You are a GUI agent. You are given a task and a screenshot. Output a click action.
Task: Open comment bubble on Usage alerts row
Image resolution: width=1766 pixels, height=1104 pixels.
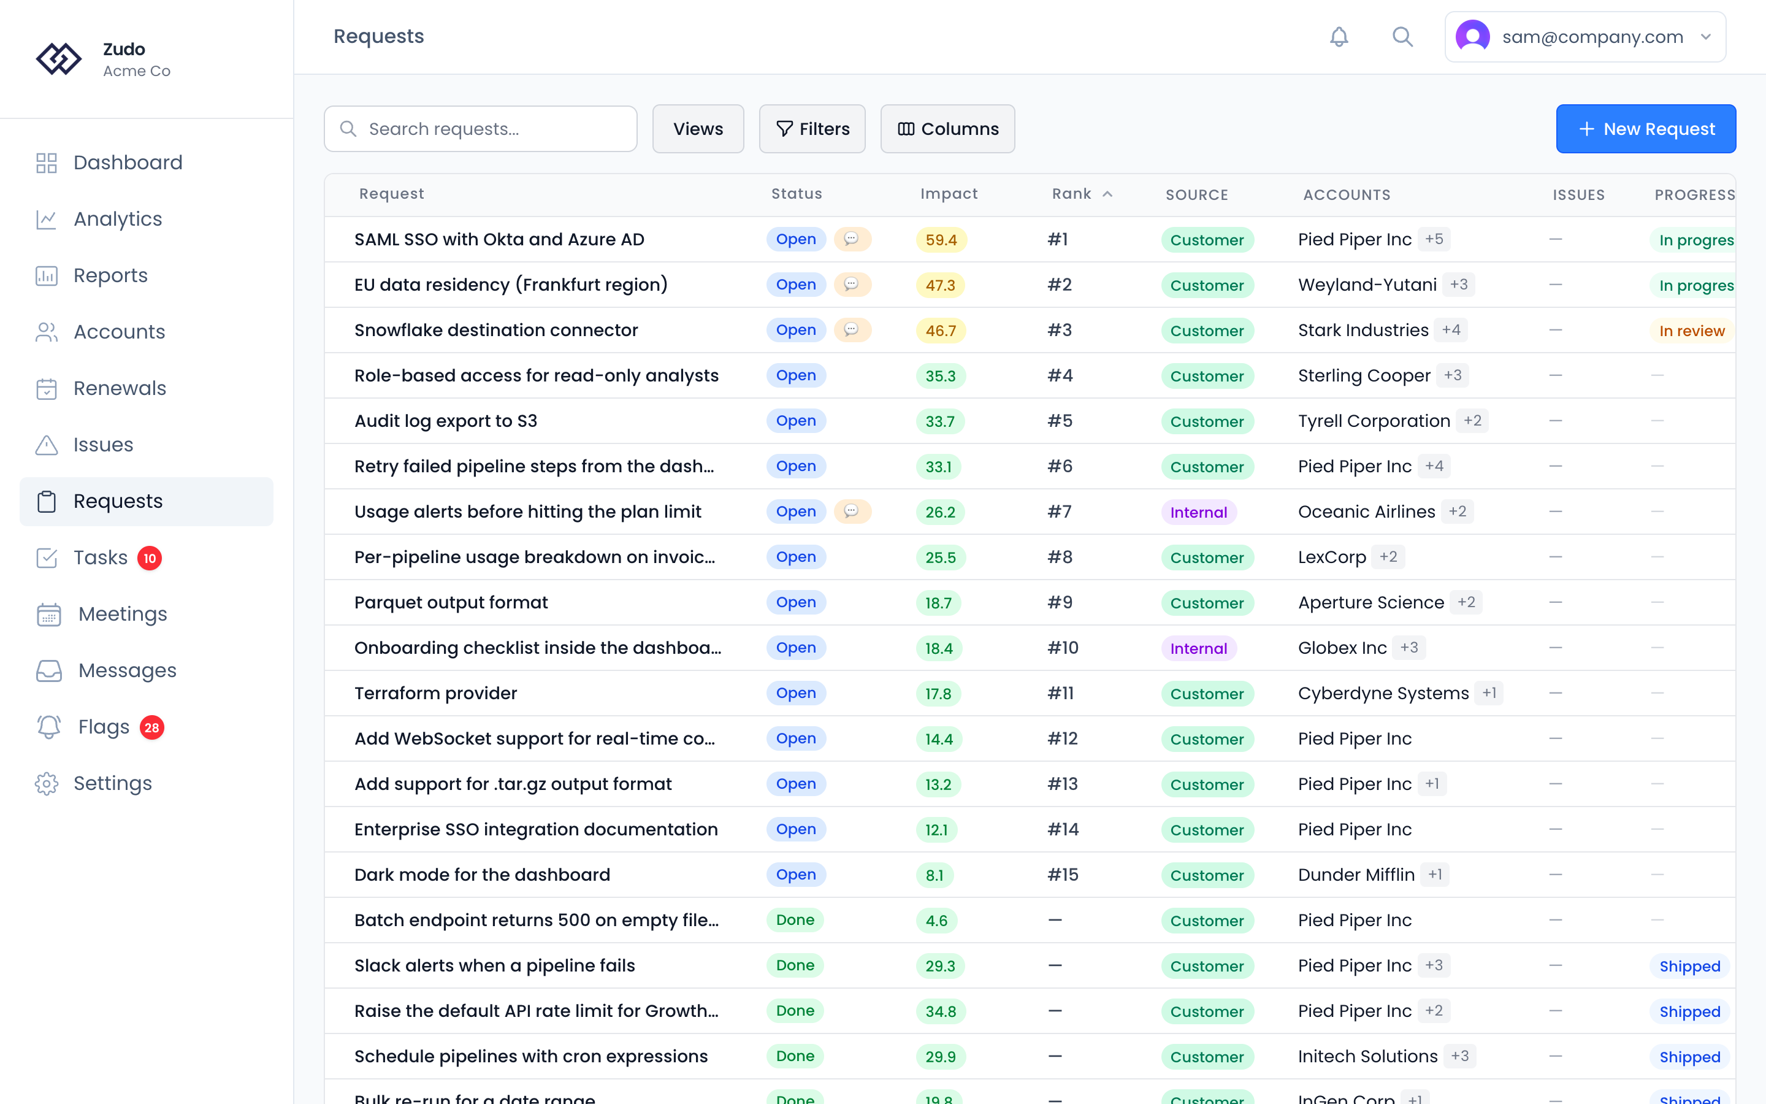[852, 511]
